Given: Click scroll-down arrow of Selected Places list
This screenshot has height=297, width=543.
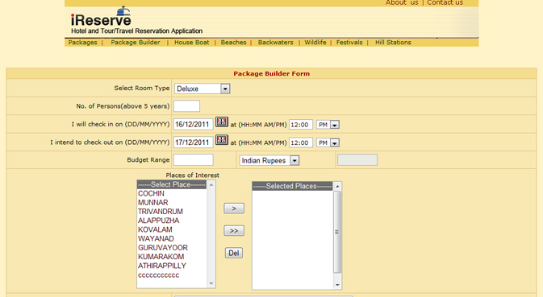Looking at the screenshot, I should (x=337, y=285).
